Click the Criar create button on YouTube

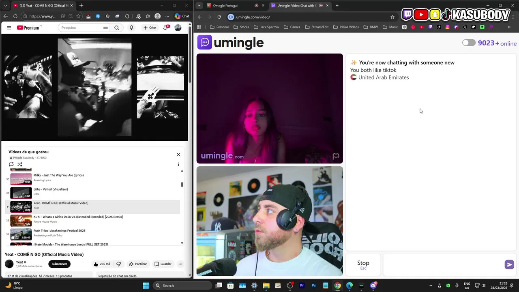pos(150,28)
